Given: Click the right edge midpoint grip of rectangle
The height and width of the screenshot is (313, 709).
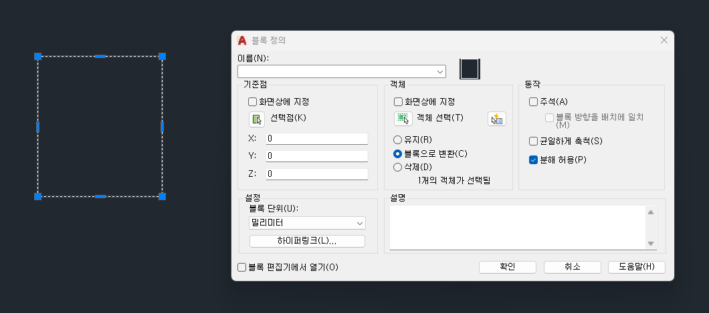Looking at the screenshot, I should pos(163,127).
